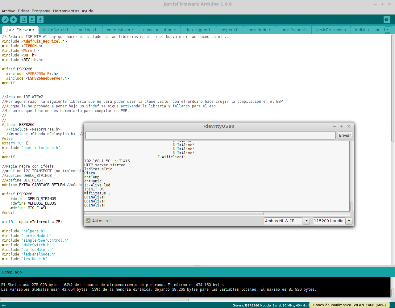
Task: Open a sketch with the up-arrow icon
Action: pyautogui.click(x=32, y=20)
